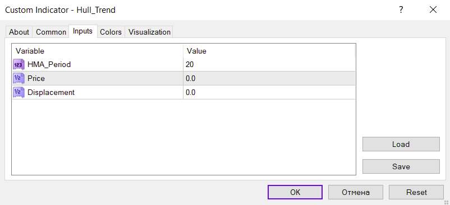
Task: Select the Displacement variable name
Action: [51, 93]
